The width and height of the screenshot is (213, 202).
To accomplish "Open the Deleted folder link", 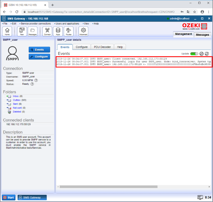I will point(17,112).
